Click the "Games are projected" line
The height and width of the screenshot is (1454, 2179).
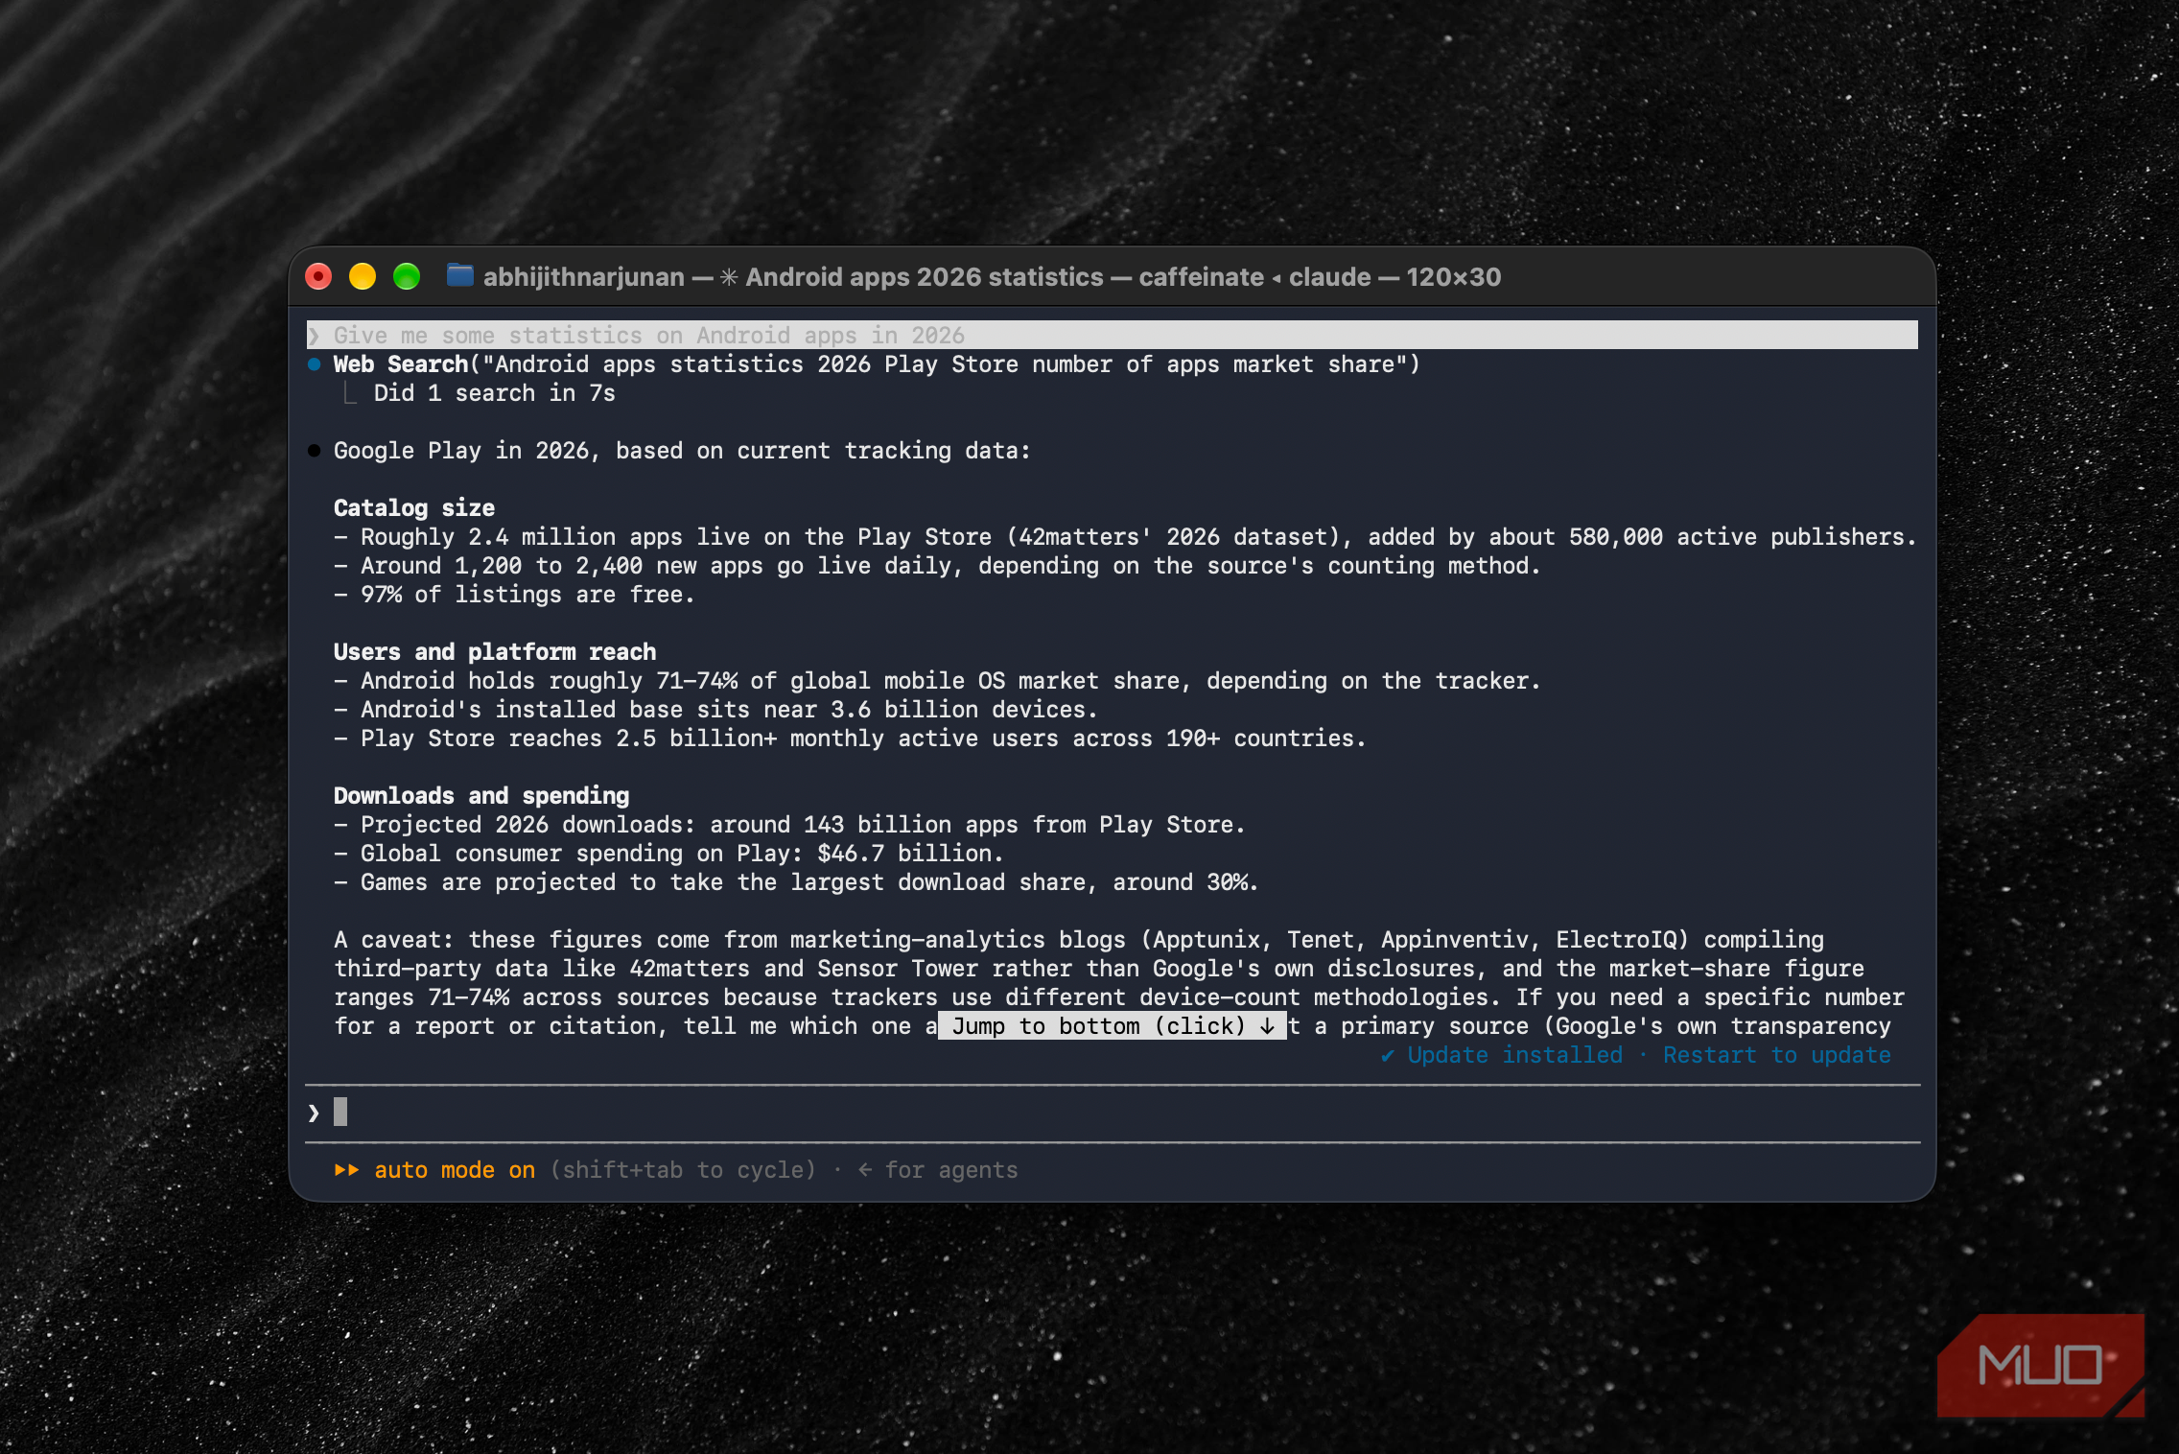[x=796, y=882]
